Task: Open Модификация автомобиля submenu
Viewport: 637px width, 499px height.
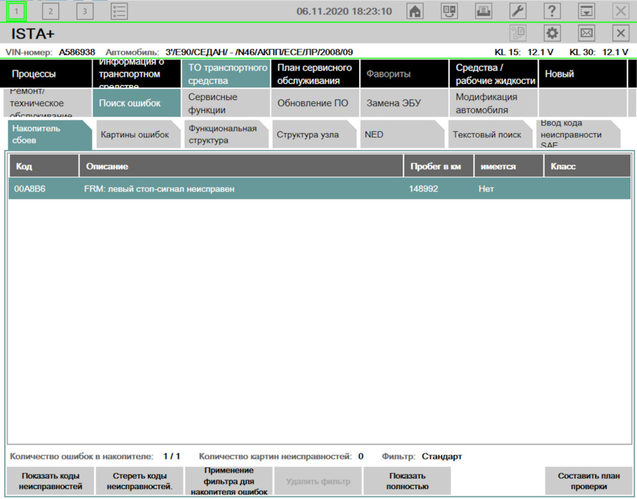Action: tap(494, 103)
